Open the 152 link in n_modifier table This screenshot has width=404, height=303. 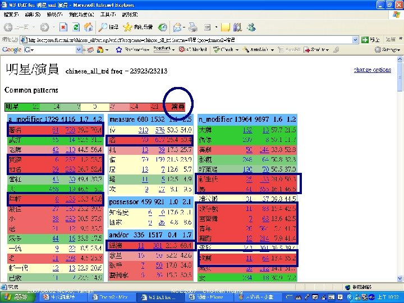[247, 130]
